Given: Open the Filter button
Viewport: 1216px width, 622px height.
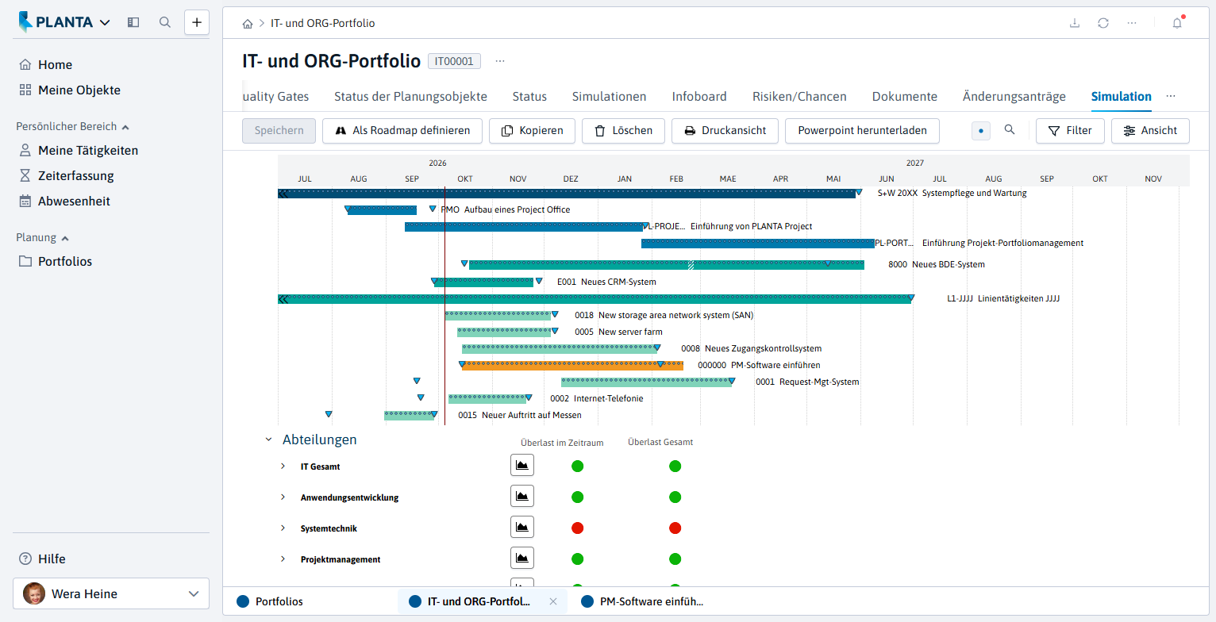Looking at the screenshot, I should coord(1070,131).
